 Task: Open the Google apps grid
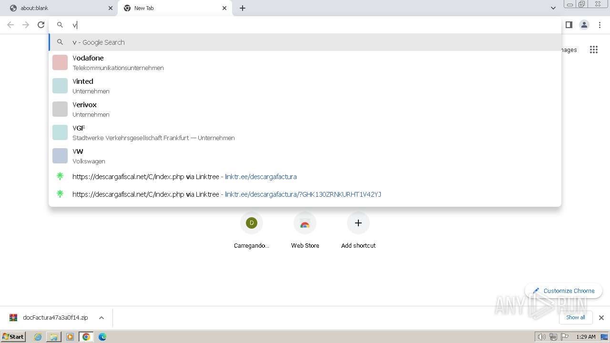pyautogui.click(x=593, y=50)
